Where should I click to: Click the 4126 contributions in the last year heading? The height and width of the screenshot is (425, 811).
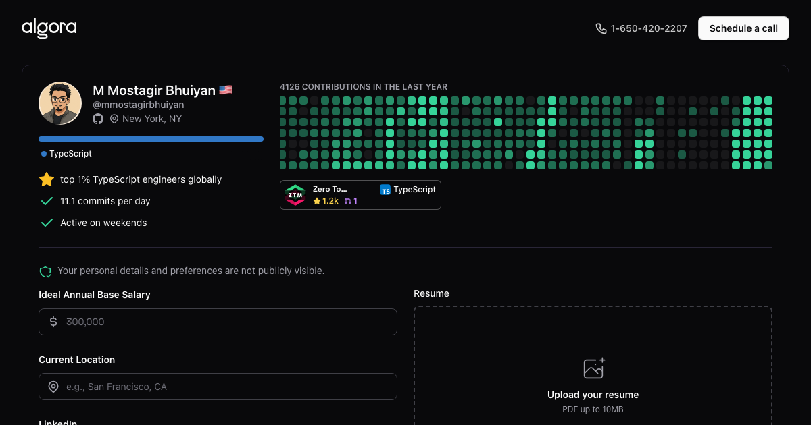pos(364,87)
